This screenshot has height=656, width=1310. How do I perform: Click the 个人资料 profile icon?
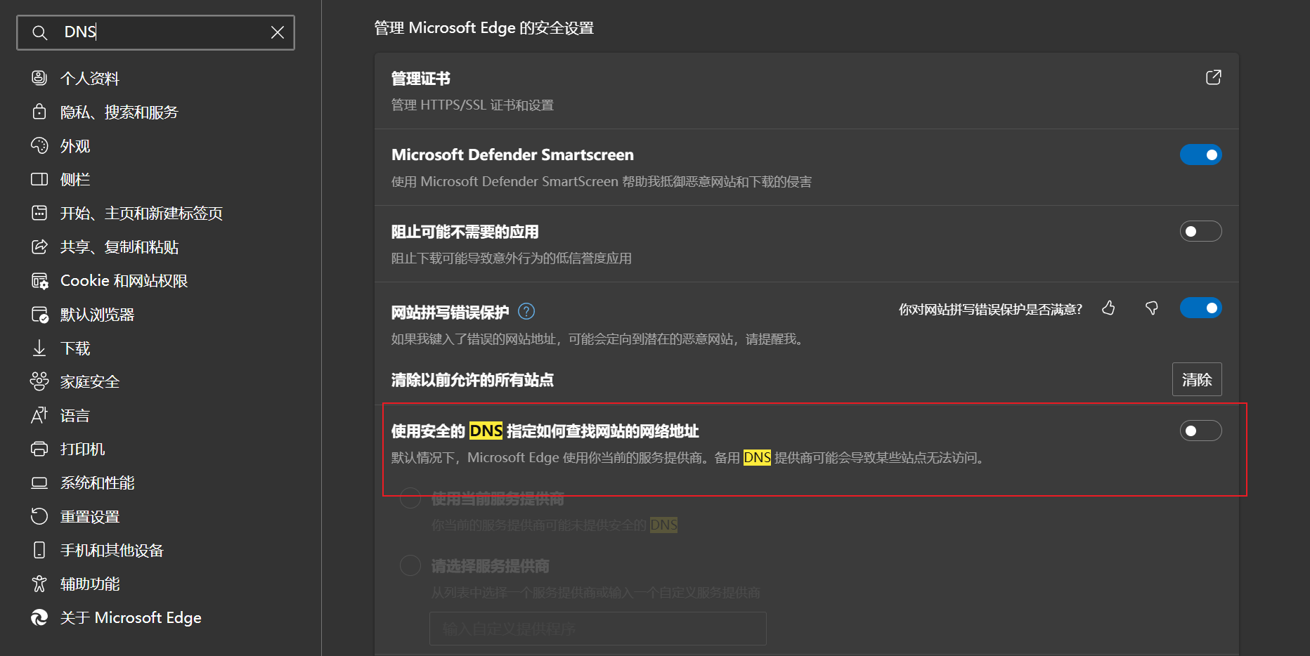click(x=39, y=78)
